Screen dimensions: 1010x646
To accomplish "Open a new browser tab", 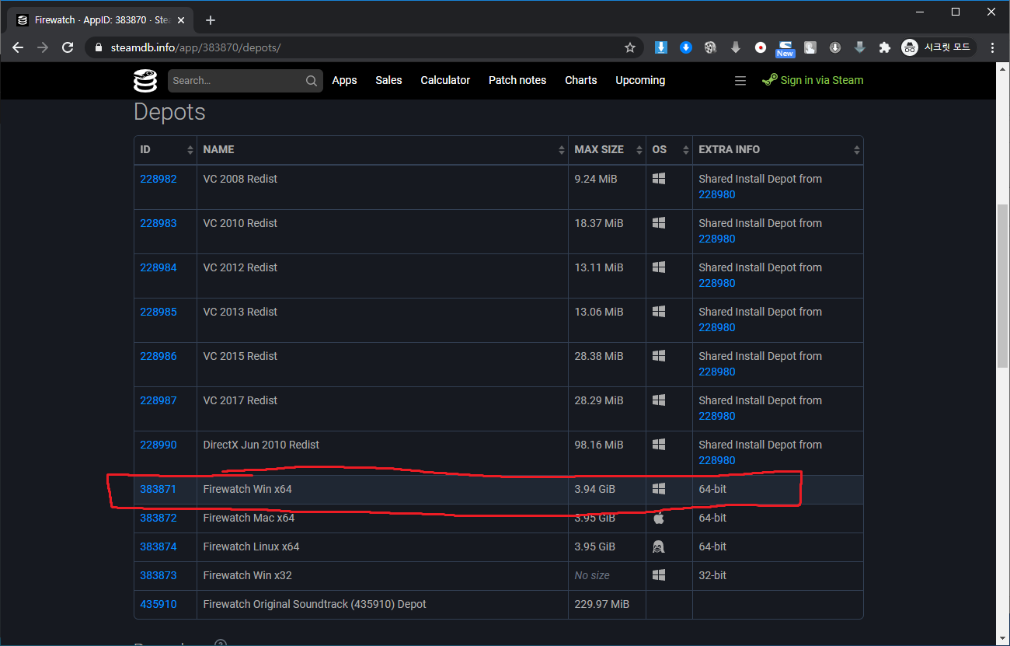I will (211, 20).
